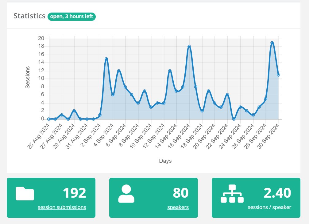Select the 29 Aug data point at 2 sessions
Viewport: 309px width, 224px height.
(74, 111)
